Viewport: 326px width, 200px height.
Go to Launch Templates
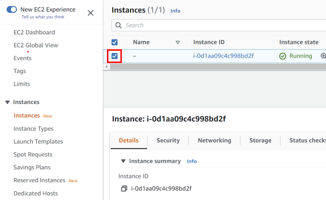[38, 141]
